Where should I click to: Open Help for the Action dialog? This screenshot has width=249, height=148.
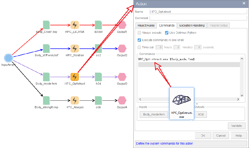click(x=239, y=136)
